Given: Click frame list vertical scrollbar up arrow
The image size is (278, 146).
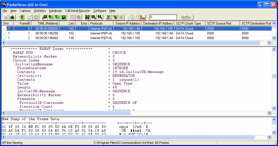Looking at the screenshot, I should tap(274, 23).
